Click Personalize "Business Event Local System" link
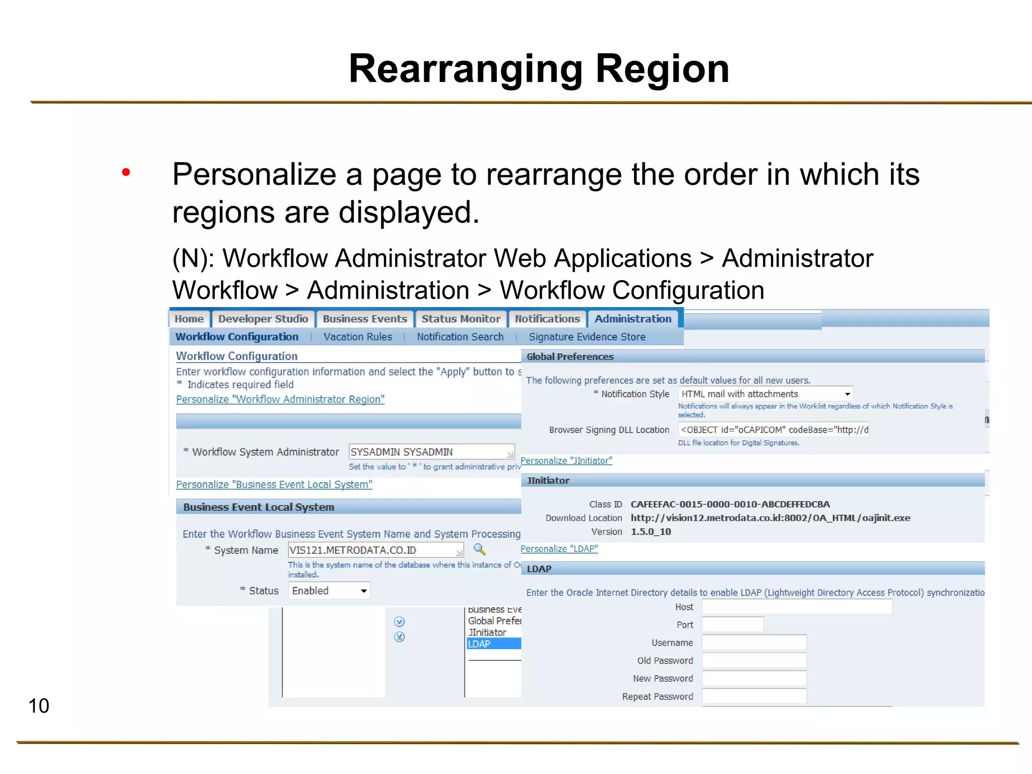The image size is (1032, 774). click(274, 484)
